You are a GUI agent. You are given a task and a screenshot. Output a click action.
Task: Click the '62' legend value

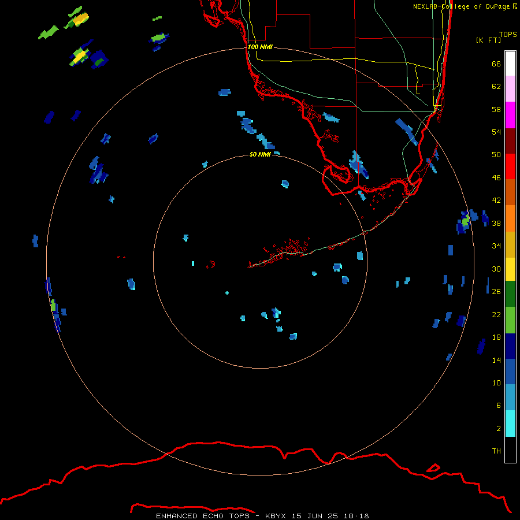click(x=496, y=87)
